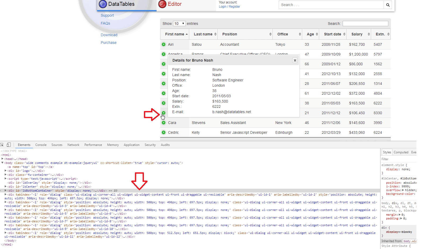Expand details for the $86,000 salary row
The height and width of the screenshot is (249, 423).
pyautogui.click(x=164, y=64)
